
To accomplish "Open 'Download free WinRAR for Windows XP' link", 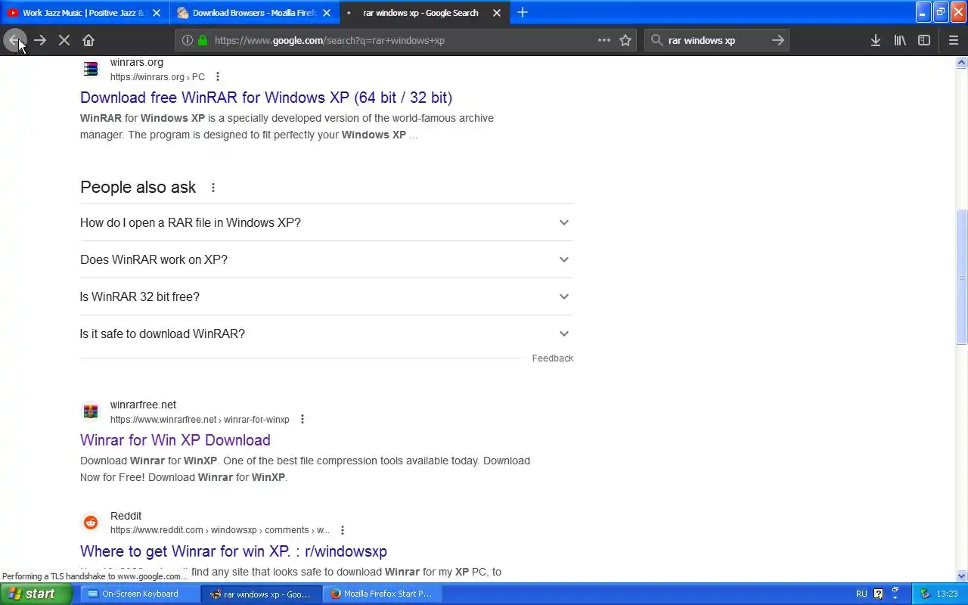I will (266, 98).
